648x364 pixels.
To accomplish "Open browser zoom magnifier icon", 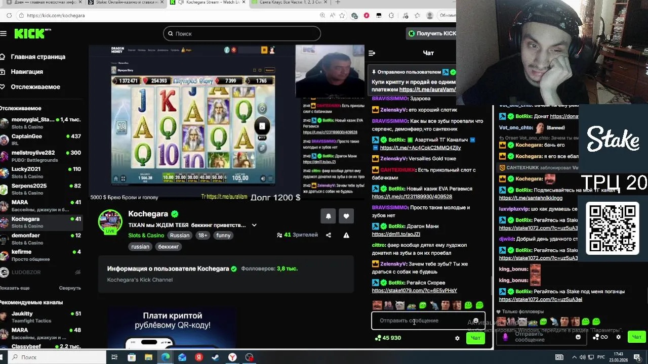I will pos(322,15).
